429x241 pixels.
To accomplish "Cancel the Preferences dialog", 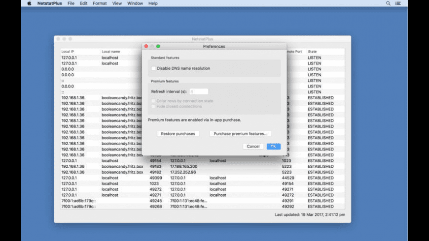I will point(253,146).
